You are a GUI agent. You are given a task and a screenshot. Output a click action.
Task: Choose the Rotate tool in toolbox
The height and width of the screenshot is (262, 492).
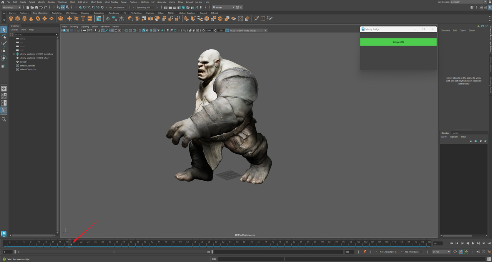[4, 58]
